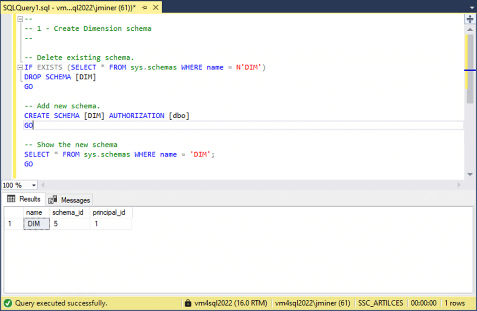Select the Results tab
The width and height of the screenshot is (477, 311).
[24, 199]
